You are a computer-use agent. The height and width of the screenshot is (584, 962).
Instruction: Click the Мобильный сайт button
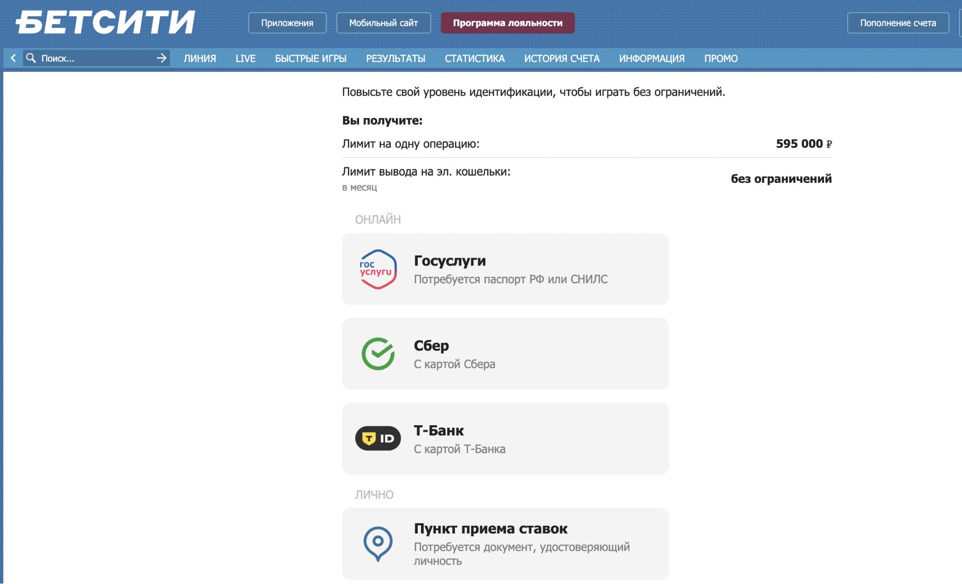[x=384, y=23]
